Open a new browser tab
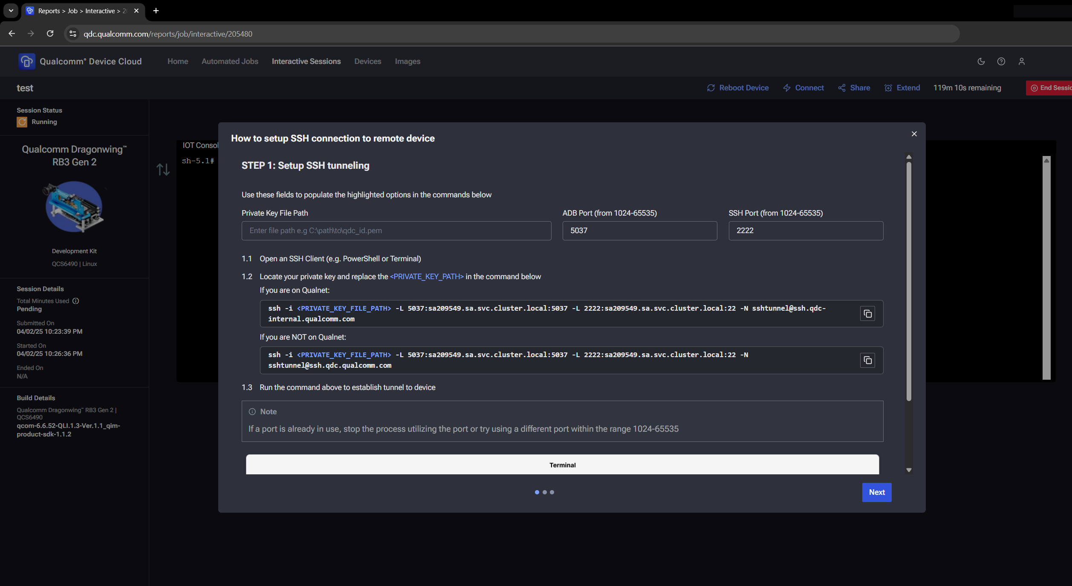The height and width of the screenshot is (586, 1072). (156, 11)
